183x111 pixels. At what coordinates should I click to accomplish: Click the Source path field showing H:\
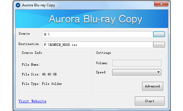[98, 34]
